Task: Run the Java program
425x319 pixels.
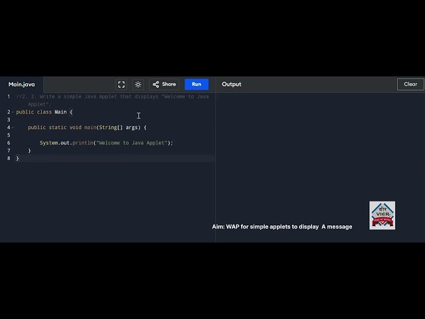Action: [x=197, y=84]
